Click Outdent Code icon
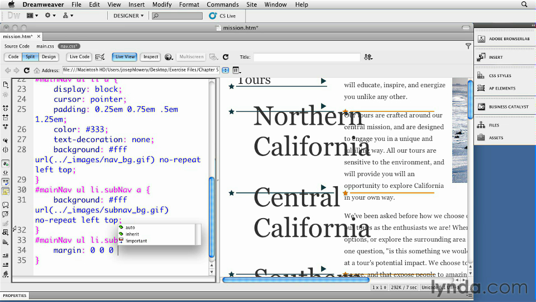Screen dimensions: 536x302 6,265
